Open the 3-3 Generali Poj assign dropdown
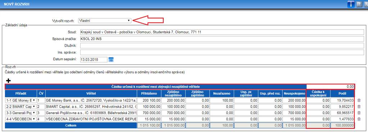 click(21, 113)
